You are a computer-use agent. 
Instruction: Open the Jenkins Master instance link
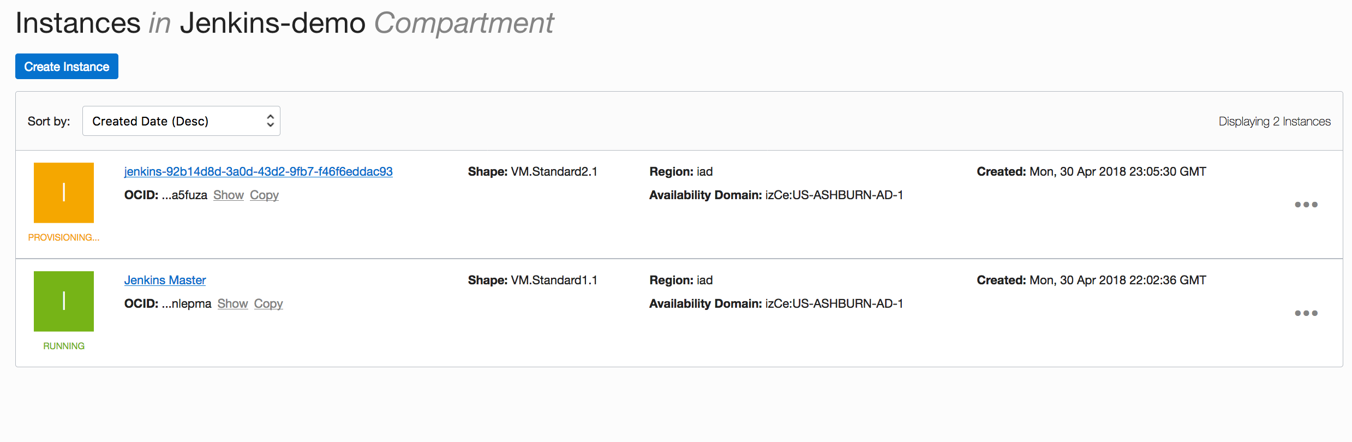point(165,280)
